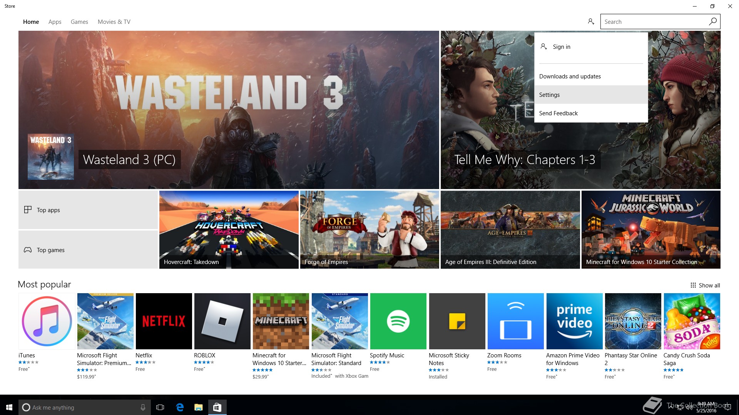Open the Action Center notification icon
Image resolution: width=739 pixels, height=415 pixels.
727,407
